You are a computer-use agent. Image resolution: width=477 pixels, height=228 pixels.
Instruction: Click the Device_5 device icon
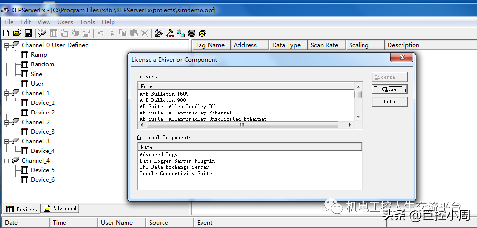tap(25, 170)
